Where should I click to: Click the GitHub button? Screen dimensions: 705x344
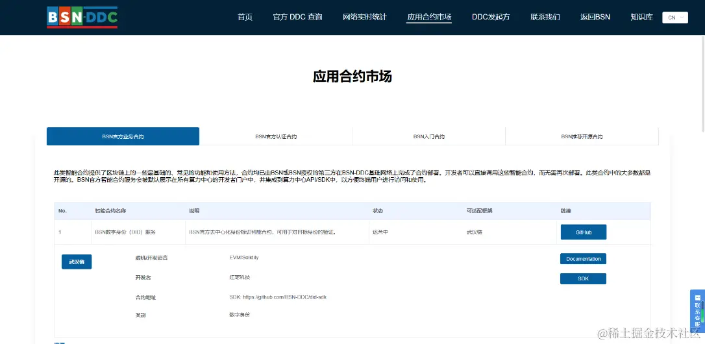[x=583, y=232]
